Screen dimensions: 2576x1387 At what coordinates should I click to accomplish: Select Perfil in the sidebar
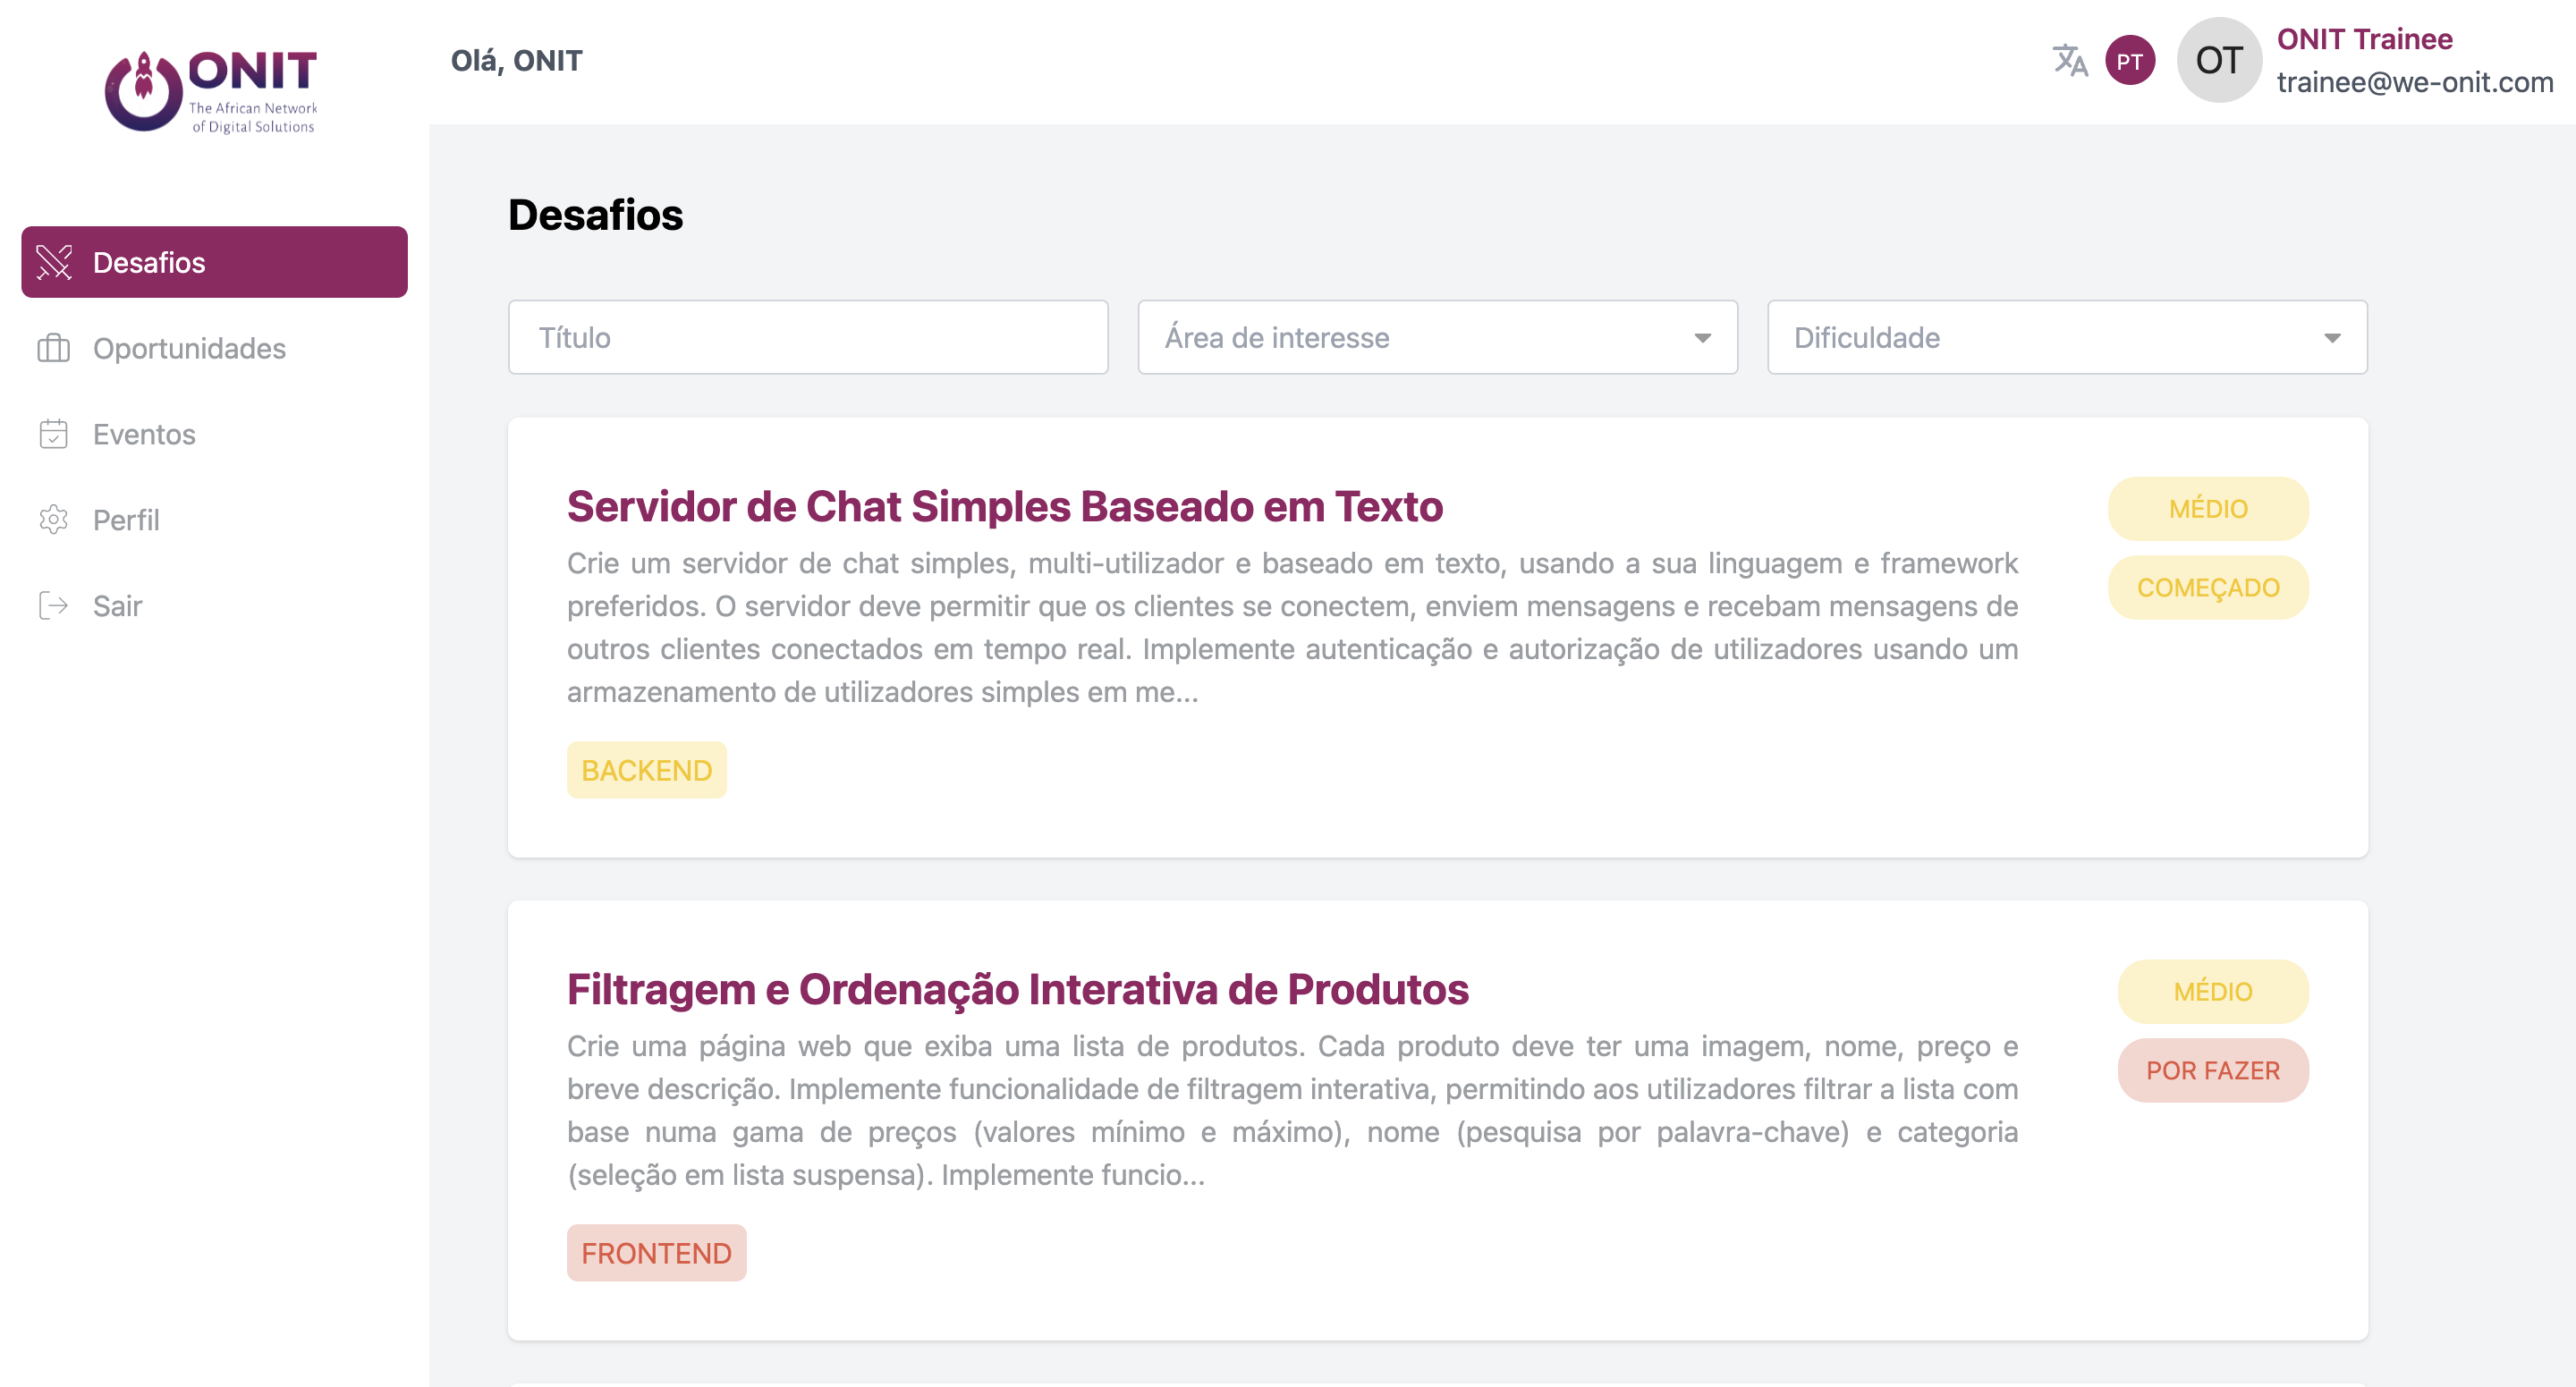pos(214,520)
